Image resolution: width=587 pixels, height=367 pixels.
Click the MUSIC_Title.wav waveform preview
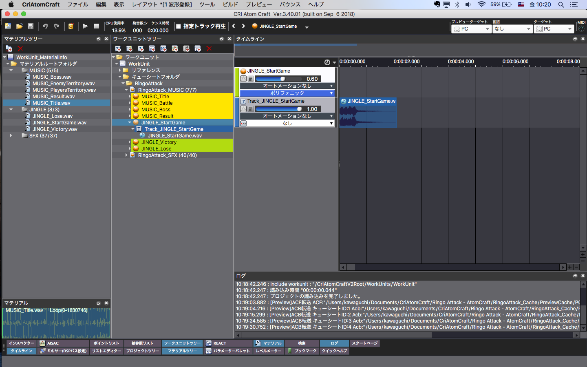pyautogui.click(x=56, y=323)
